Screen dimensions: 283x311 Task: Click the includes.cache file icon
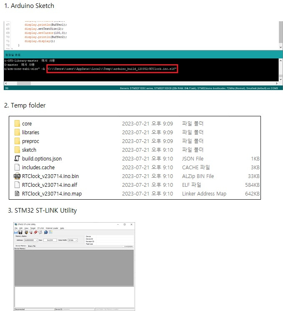[x=17, y=167]
